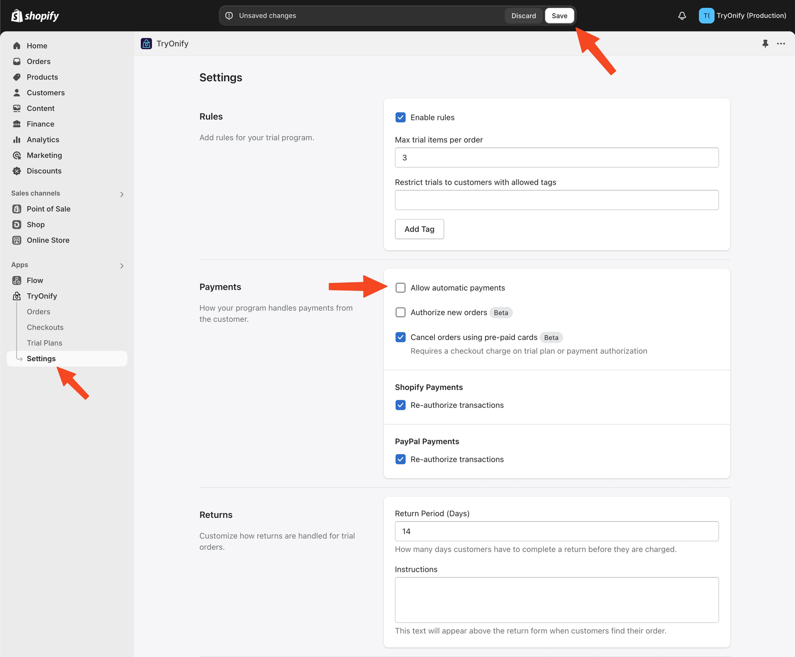
Task: Open Finance in the sidebar
Action: point(67,124)
